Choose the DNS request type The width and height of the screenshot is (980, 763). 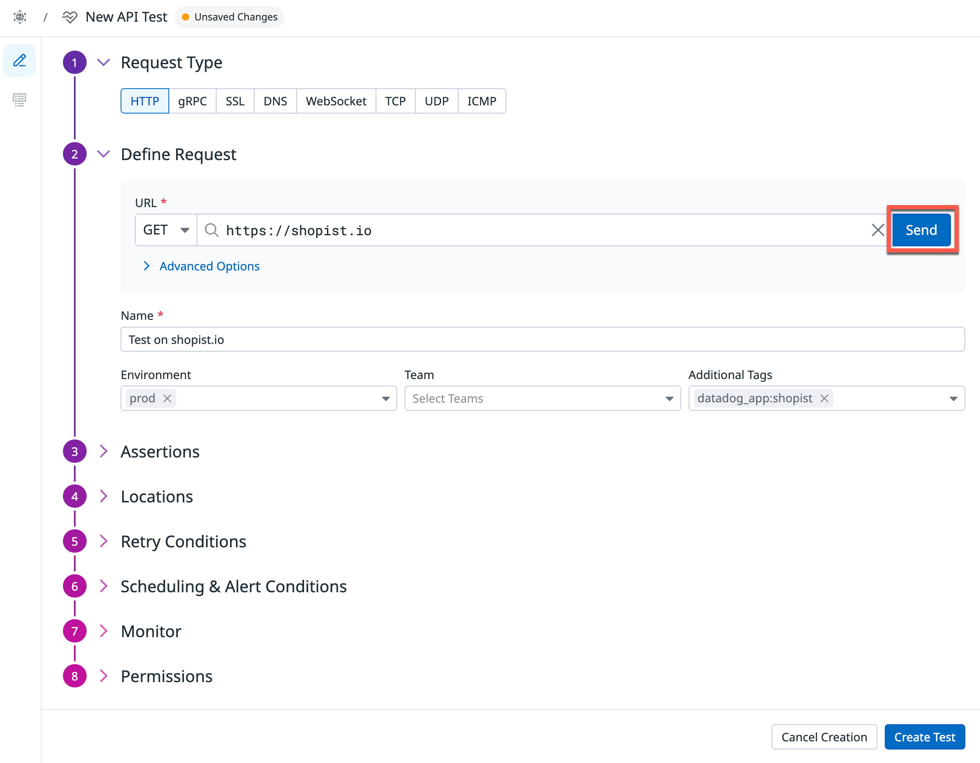pyautogui.click(x=275, y=101)
